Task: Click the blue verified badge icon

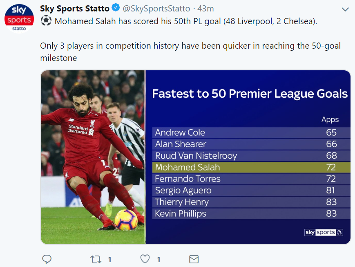Action: [x=116, y=8]
